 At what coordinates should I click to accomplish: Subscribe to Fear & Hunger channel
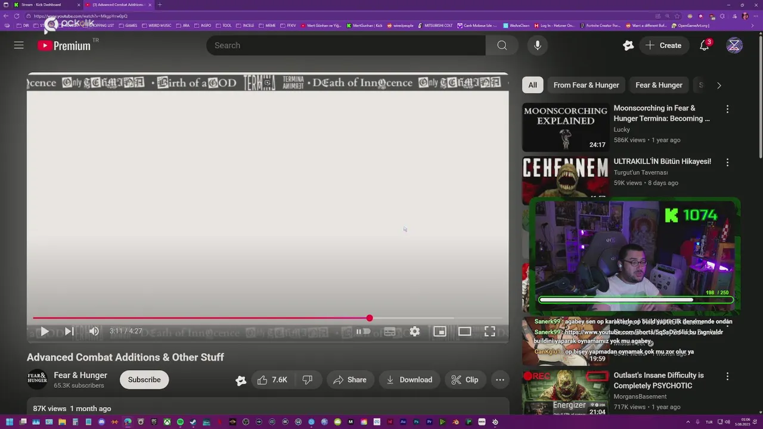pyautogui.click(x=144, y=380)
